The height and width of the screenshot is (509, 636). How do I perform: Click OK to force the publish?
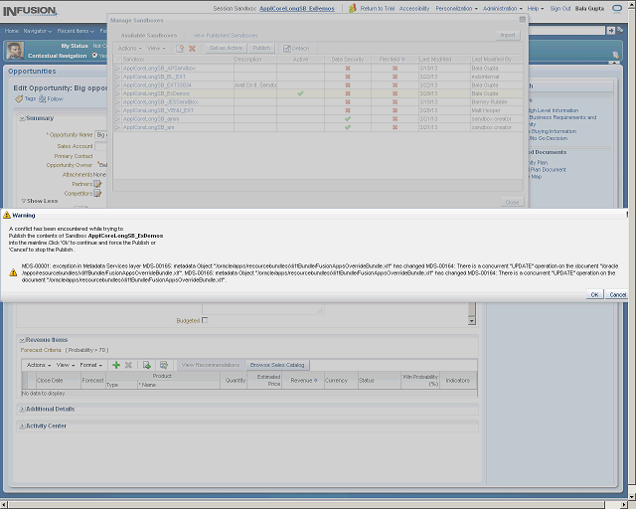(594, 294)
